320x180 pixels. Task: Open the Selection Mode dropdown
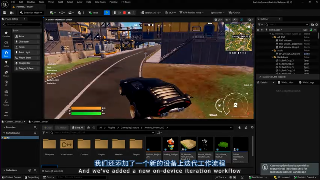[30, 12]
